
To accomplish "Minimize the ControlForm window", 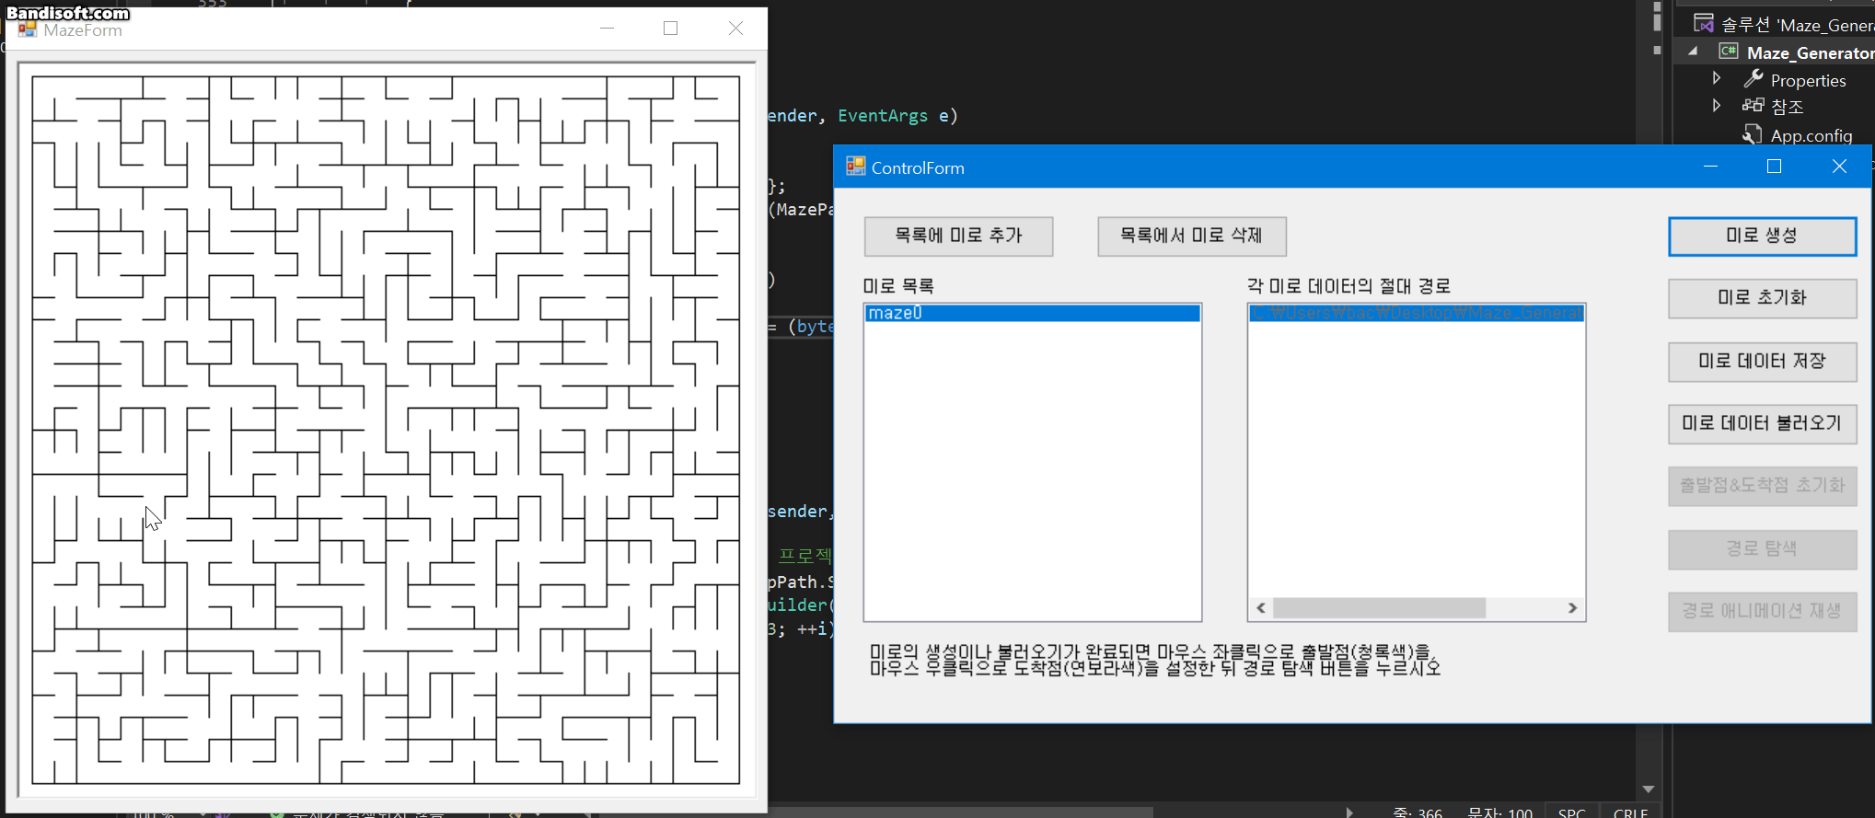I will click(1710, 167).
